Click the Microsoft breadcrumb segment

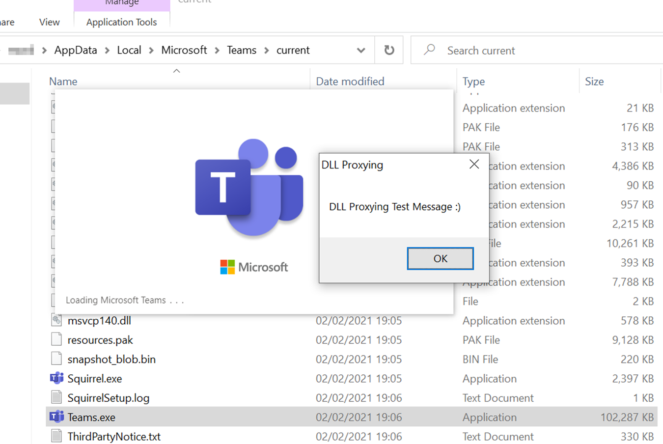[x=184, y=50]
